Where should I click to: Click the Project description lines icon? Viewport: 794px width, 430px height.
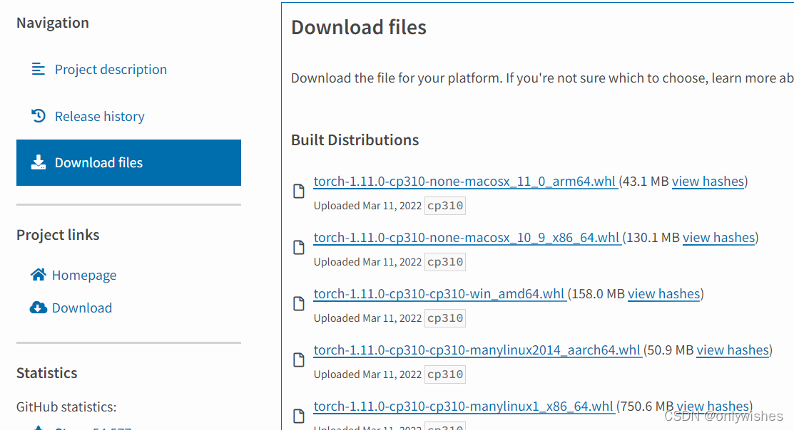tap(39, 69)
